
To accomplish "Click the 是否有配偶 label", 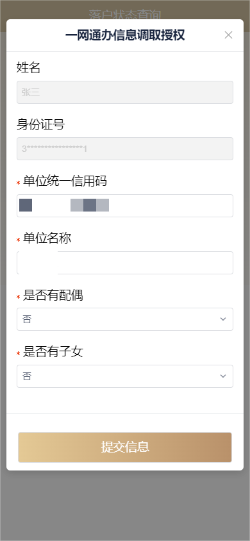I will [x=53, y=295].
